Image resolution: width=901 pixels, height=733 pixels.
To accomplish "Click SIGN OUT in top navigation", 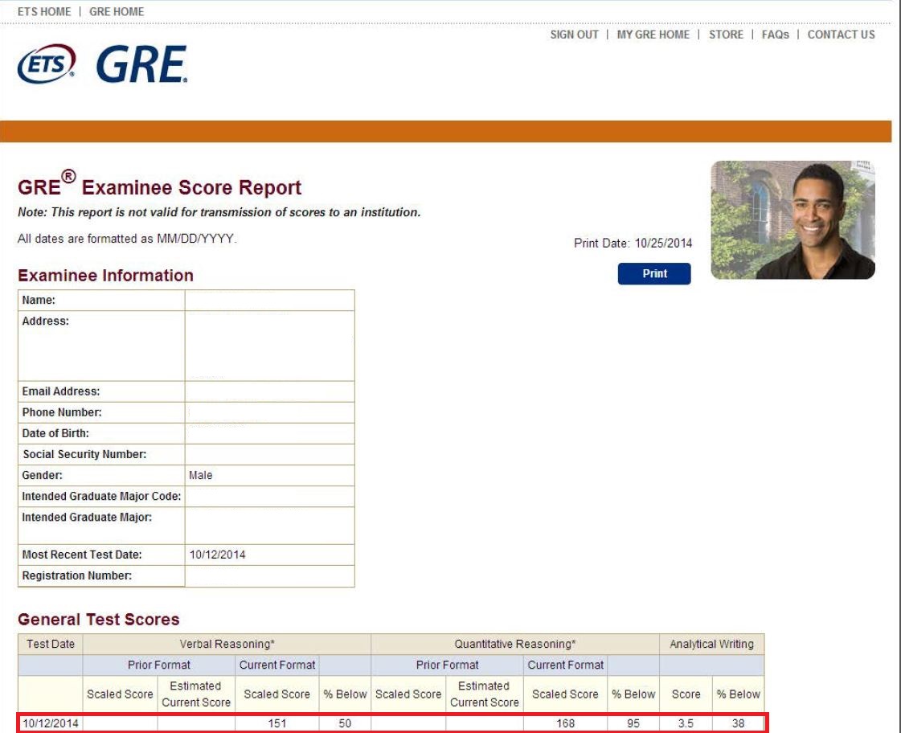I will (574, 35).
